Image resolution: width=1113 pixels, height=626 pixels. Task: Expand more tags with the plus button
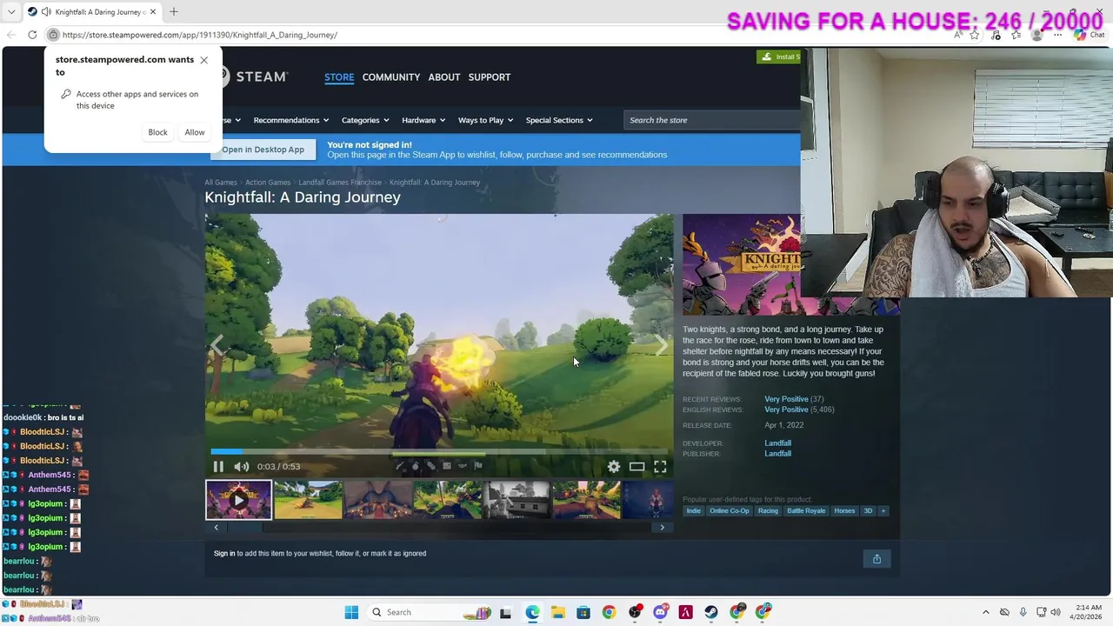click(883, 511)
